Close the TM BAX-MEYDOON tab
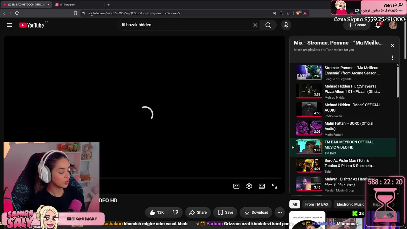 48,5
